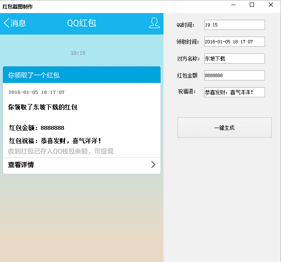281x262 pixels.
Task: Open 查看详情 link text
Action: tap(21, 165)
